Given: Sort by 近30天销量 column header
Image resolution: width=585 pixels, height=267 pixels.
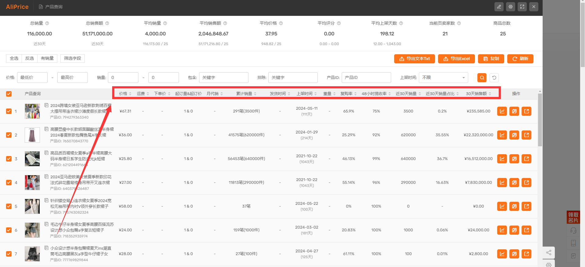Looking at the screenshot, I should [x=408, y=94].
